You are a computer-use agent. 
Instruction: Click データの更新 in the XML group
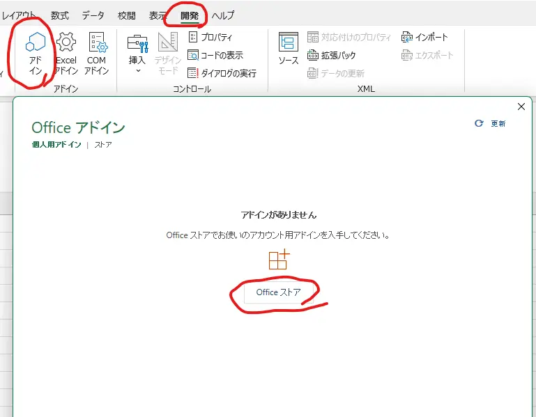pyautogui.click(x=336, y=73)
